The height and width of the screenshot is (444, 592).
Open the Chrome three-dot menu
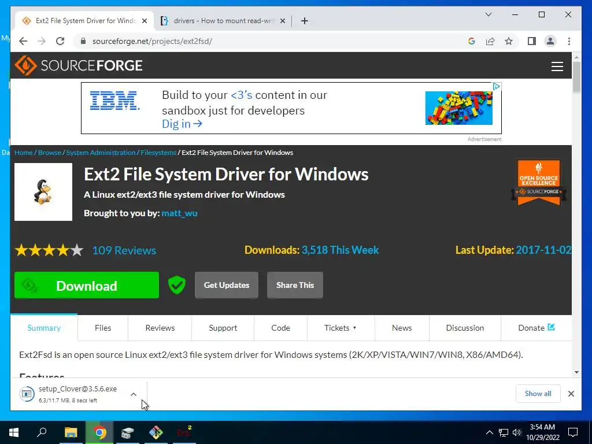tap(569, 41)
